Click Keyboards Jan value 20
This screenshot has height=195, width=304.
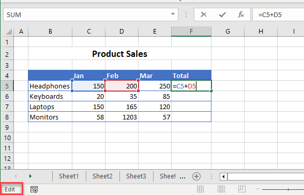[x=89, y=96]
